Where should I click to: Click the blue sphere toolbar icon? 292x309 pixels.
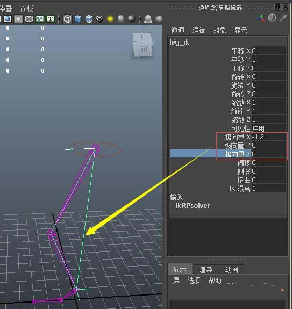click(x=8, y=19)
